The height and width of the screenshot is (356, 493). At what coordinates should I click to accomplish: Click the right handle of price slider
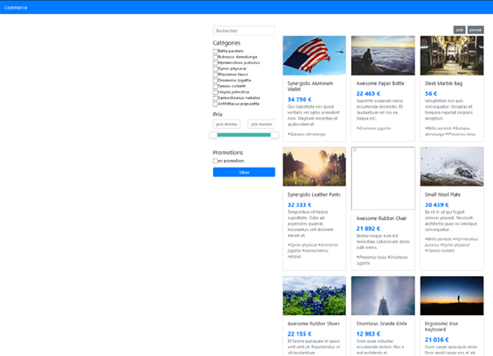pos(274,135)
